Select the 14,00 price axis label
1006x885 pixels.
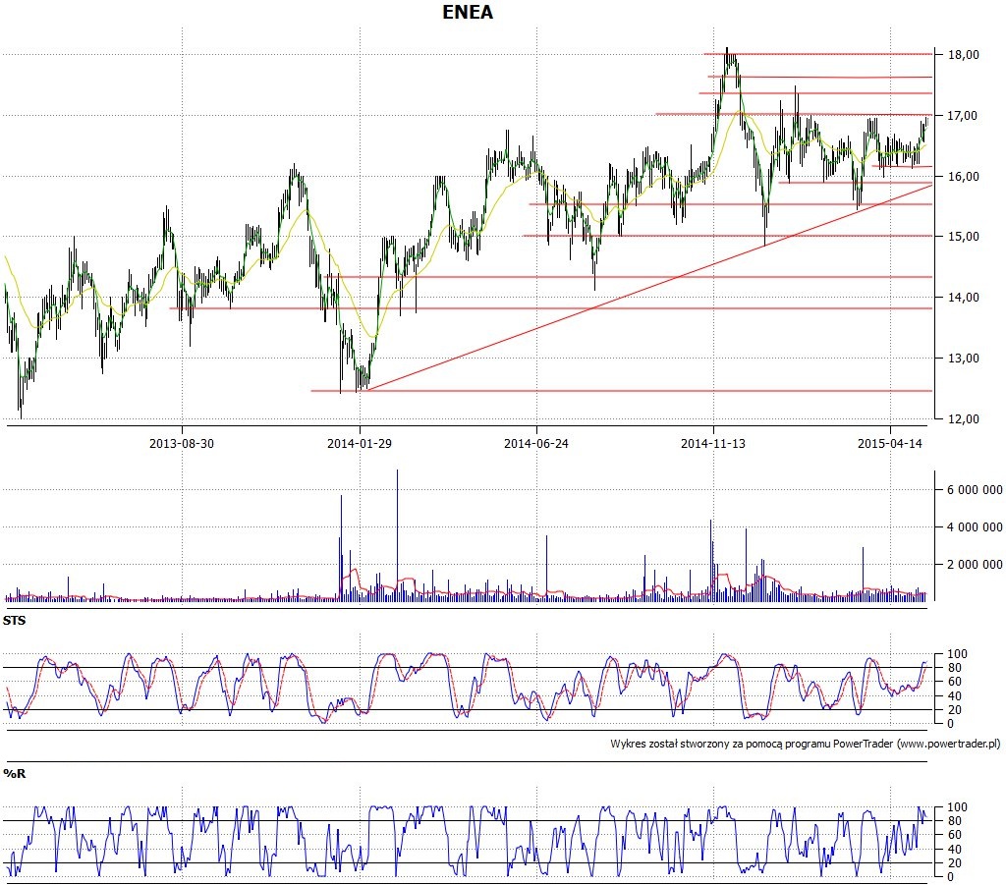point(964,298)
